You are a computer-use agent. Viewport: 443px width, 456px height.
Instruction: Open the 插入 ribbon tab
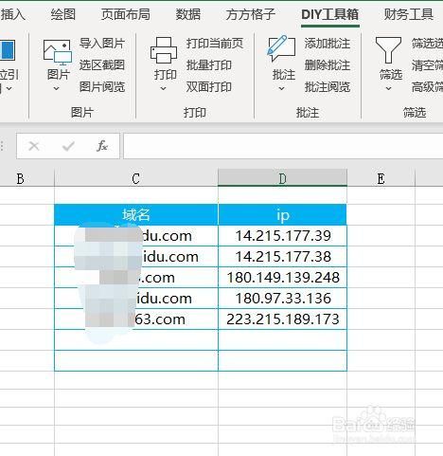pos(12,14)
